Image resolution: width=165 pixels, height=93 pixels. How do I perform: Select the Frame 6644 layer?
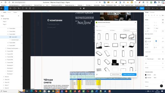[x=12, y=31]
